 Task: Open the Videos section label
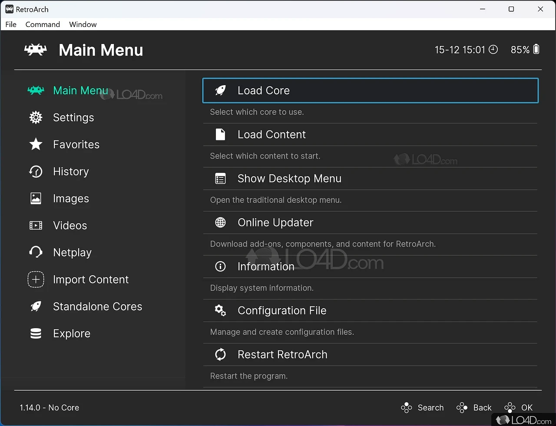click(x=70, y=225)
